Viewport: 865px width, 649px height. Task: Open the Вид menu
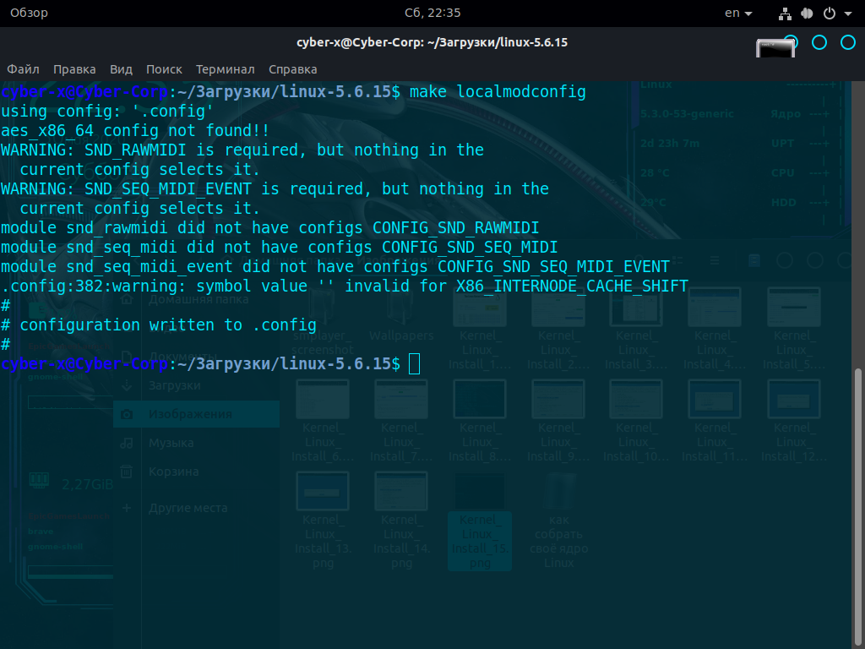121,69
